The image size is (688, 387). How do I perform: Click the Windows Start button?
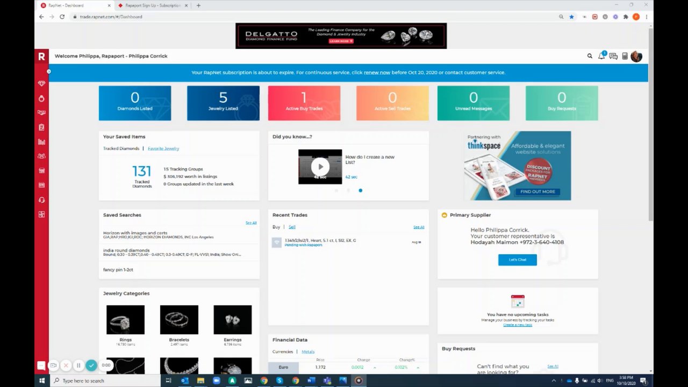click(41, 381)
